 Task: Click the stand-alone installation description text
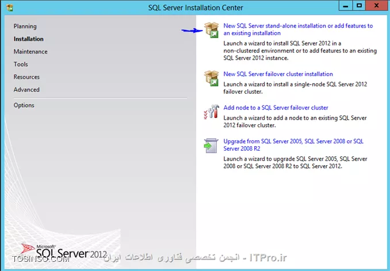pyautogui.click(x=300, y=51)
